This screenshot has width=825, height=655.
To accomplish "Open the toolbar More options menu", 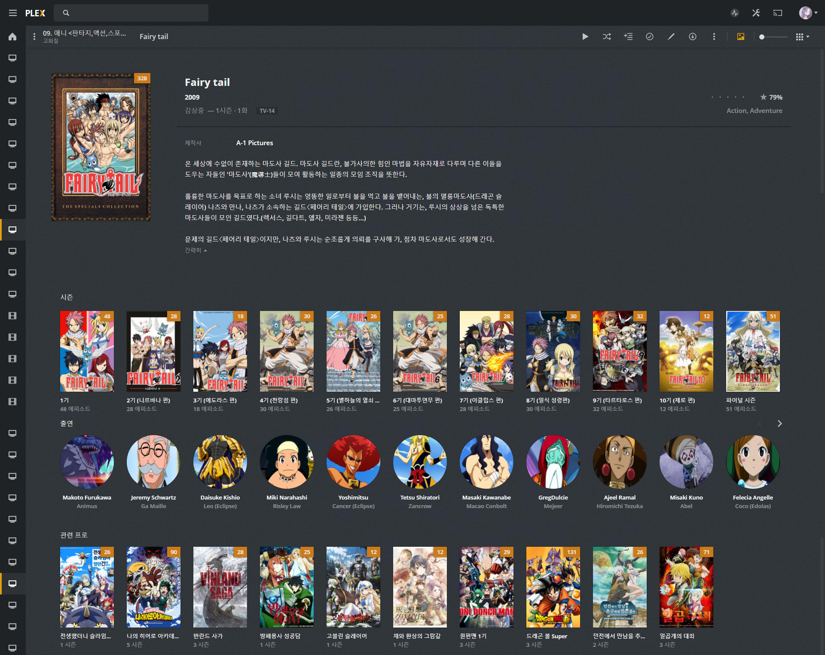I will click(714, 37).
